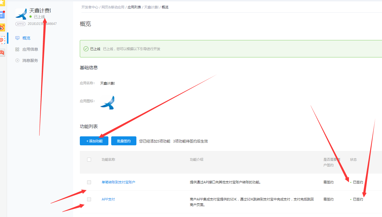Click the 您已经添加5项功能 notice text
The width and height of the screenshot is (382, 217).
tap(155, 141)
